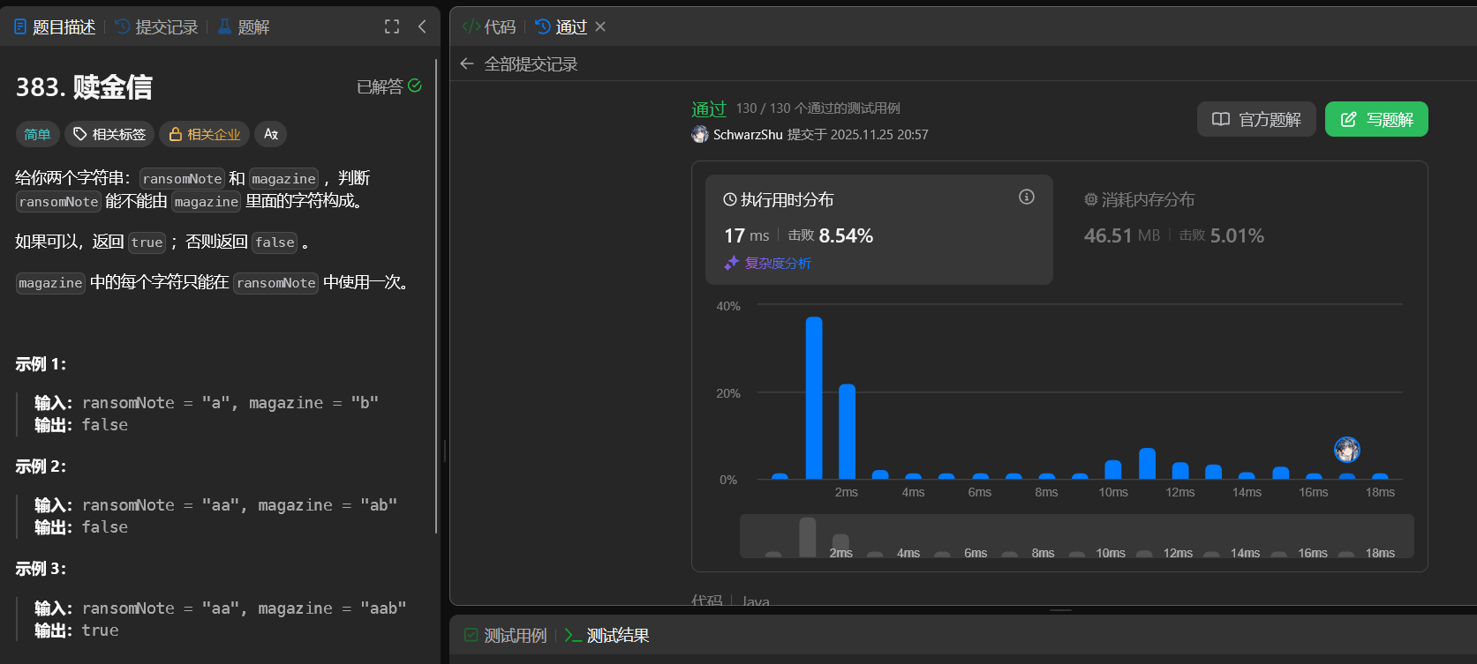Click the SchwarzShu avatar marker on the chart
Screen dimensions: 1477x664
point(1346,450)
